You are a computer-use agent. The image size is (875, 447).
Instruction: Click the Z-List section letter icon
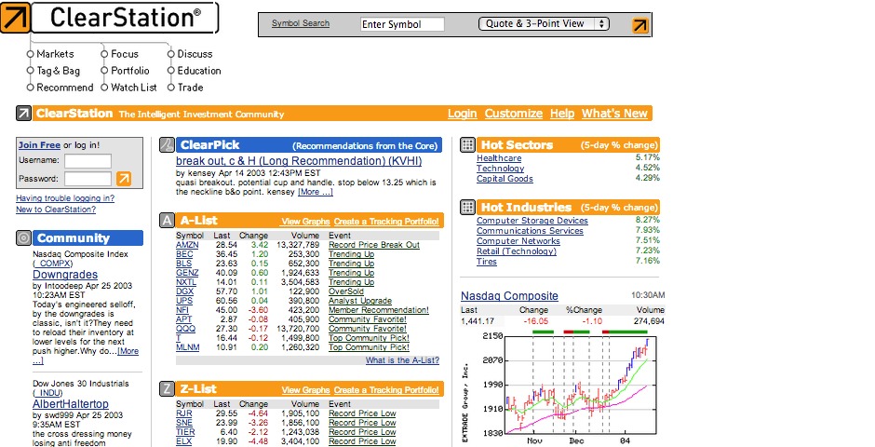click(x=168, y=389)
